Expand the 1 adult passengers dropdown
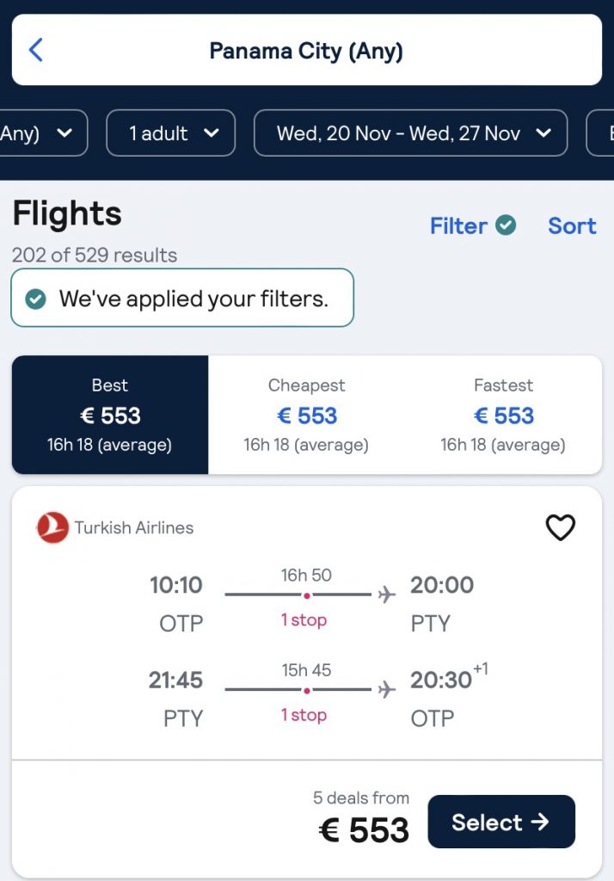This screenshot has width=614, height=881. (170, 133)
